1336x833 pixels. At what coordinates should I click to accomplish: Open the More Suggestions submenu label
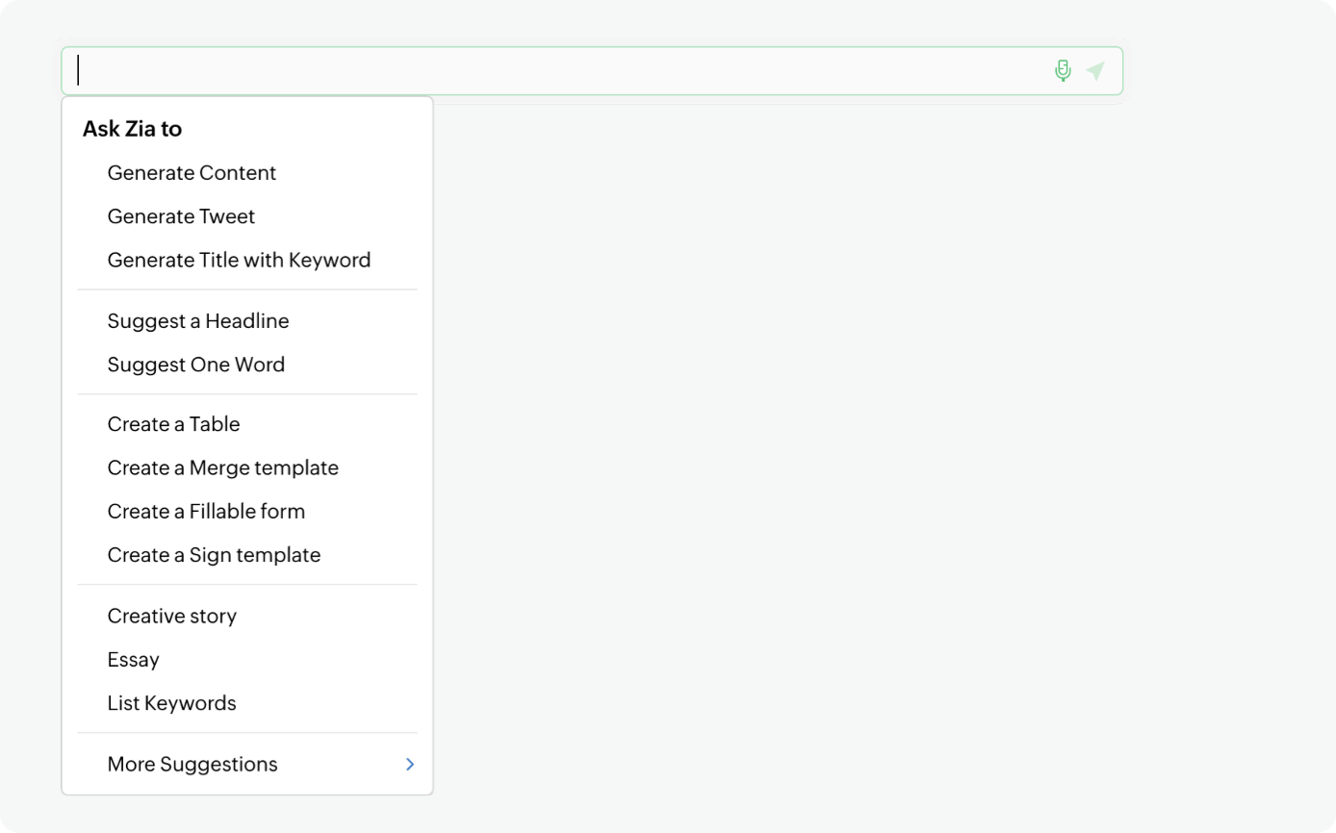193,764
